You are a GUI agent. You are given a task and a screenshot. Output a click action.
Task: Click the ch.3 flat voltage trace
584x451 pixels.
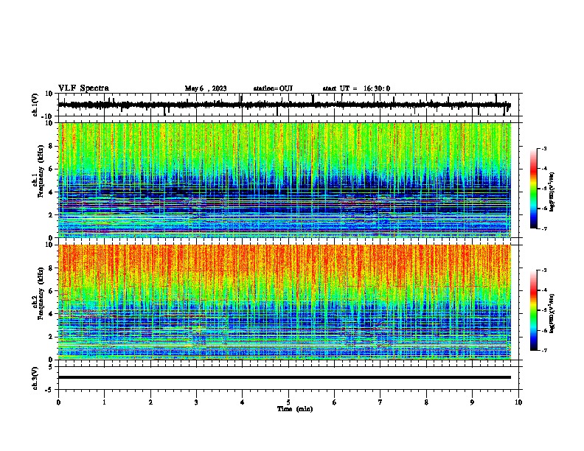click(284, 377)
